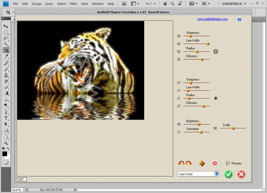The height and width of the screenshot is (193, 267).
Task: Open the Layer menu
Action: click(x=49, y=4)
